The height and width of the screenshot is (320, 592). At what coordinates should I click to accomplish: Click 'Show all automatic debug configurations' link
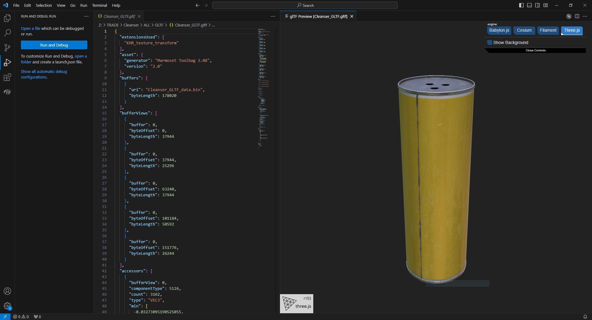[x=44, y=74]
